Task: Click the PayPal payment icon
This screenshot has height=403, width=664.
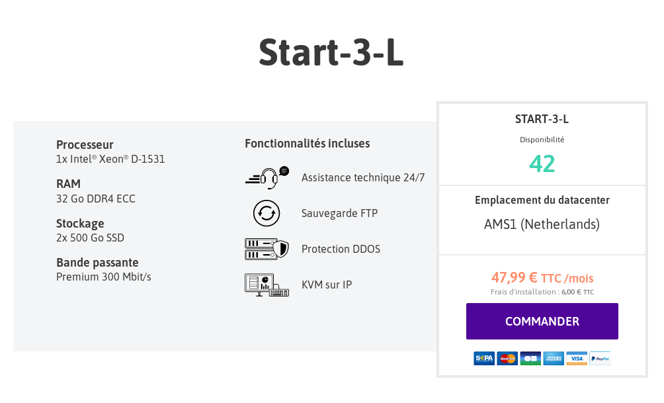Action: 600,358
